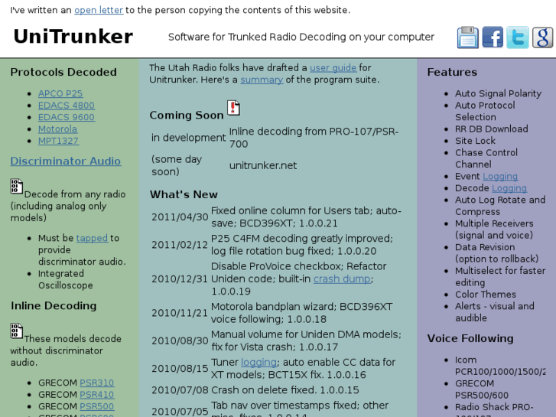The image size is (556, 417).
Task: Open the Tuner logging link
Action: [x=258, y=362]
